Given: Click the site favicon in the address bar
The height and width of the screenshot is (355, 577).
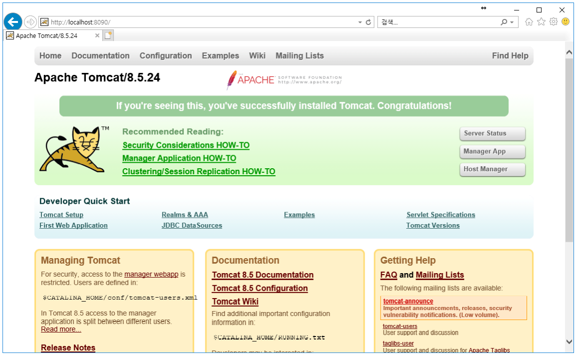Looking at the screenshot, I should click(x=44, y=22).
